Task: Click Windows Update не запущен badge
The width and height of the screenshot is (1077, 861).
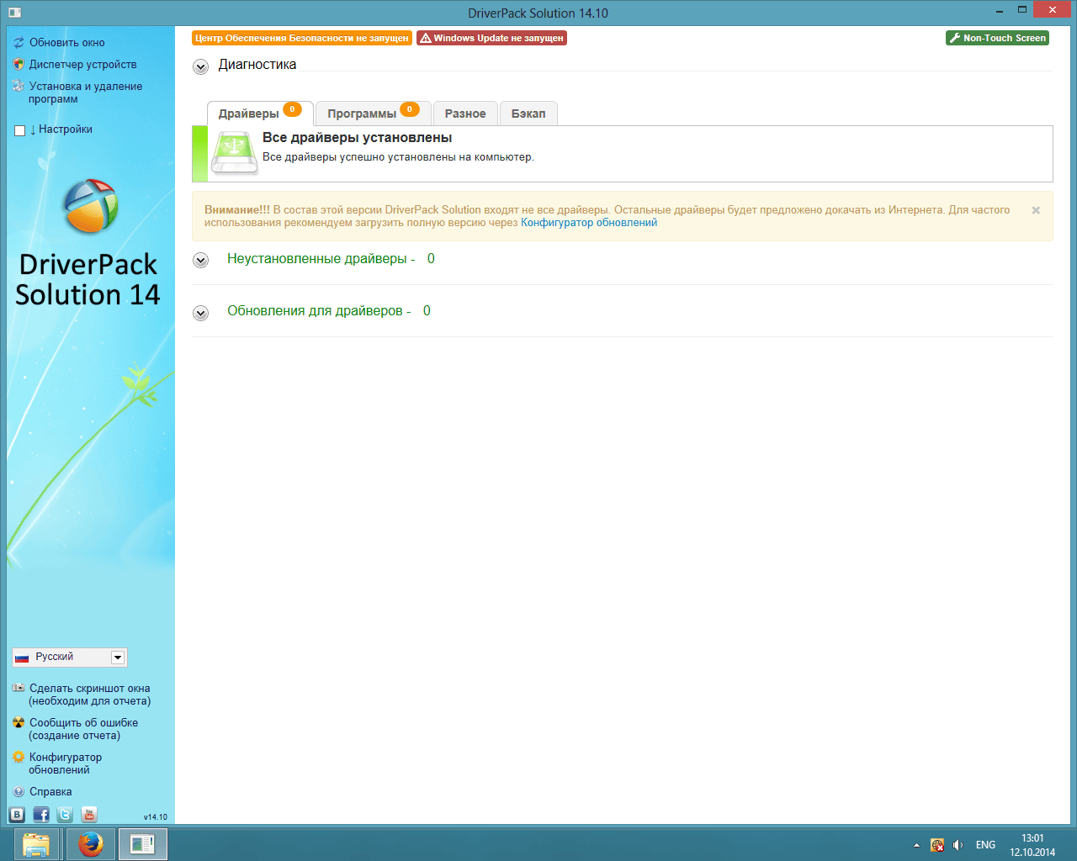Action: [491, 38]
